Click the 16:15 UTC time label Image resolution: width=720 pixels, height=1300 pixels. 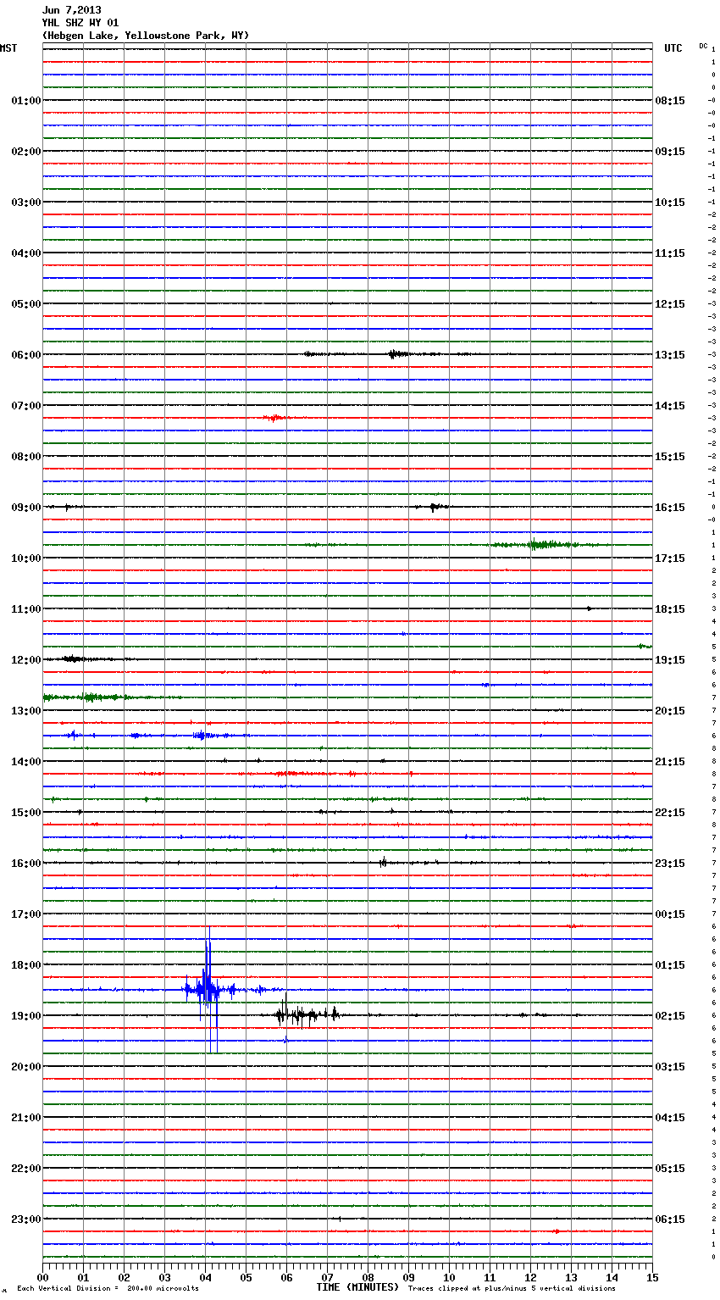tap(670, 508)
